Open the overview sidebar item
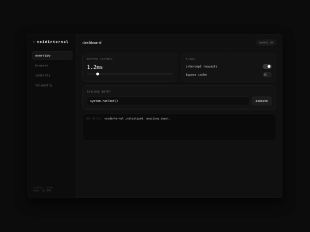Viewport: 310px width, 232px height. 52,56
